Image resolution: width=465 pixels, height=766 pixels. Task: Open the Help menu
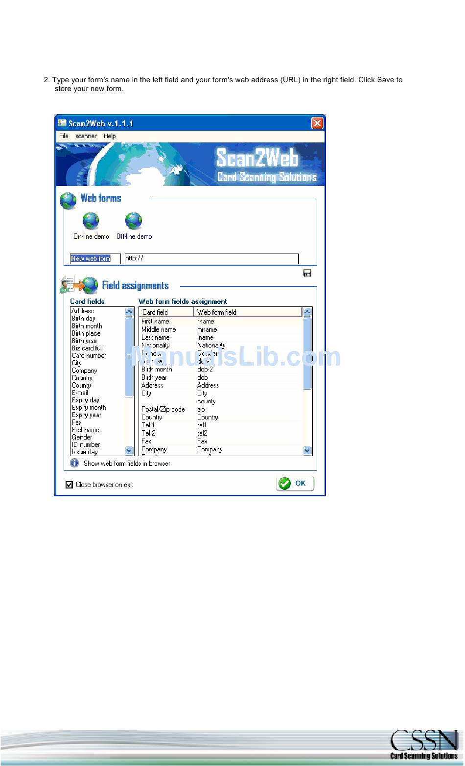110,136
